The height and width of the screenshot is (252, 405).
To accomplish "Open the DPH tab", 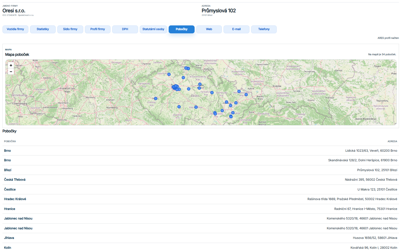I will [125, 29].
